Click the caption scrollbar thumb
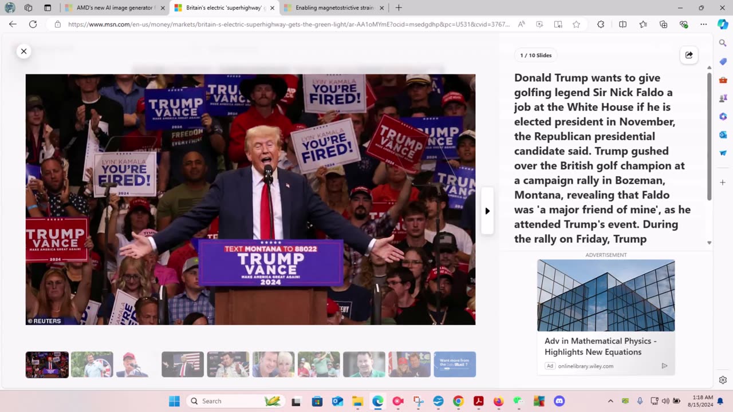733x412 pixels. click(x=709, y=136)
